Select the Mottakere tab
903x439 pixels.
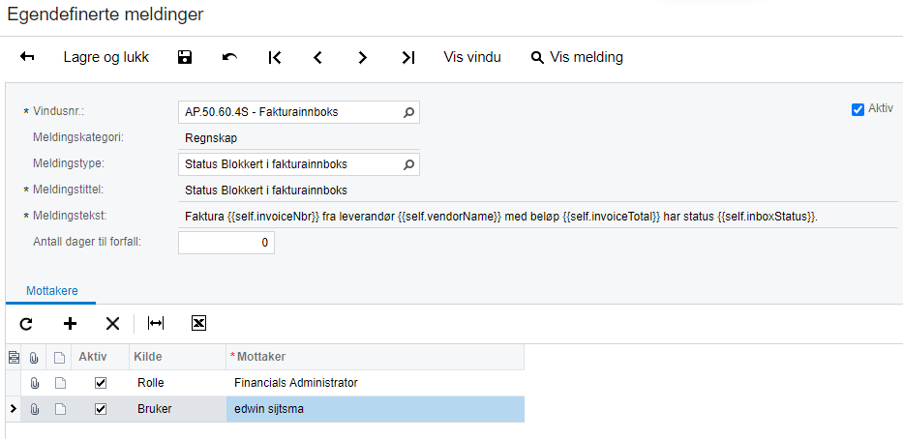52,290
